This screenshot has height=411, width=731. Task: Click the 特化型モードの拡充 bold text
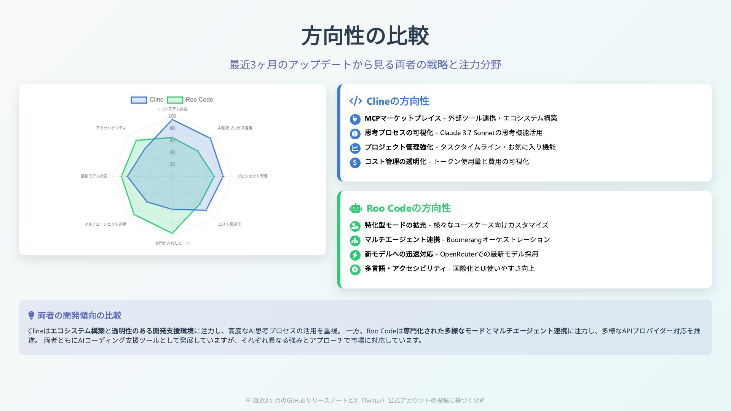tap(396, 225)
